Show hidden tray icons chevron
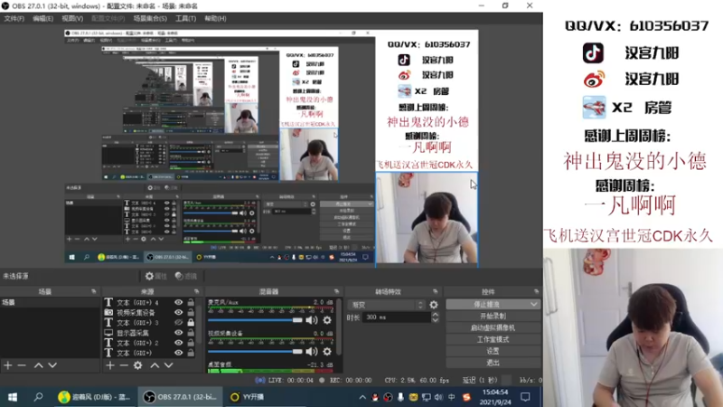Viewport: 723px width, 407px height. pyautogui.click(x=362, y=397)
